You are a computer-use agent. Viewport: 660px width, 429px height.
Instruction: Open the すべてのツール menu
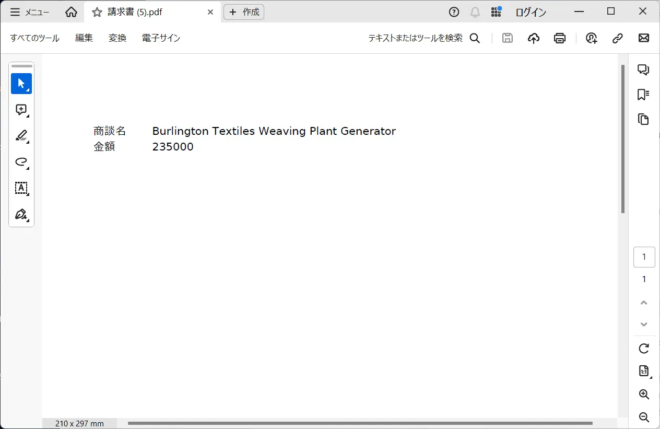tap(34, 38)
